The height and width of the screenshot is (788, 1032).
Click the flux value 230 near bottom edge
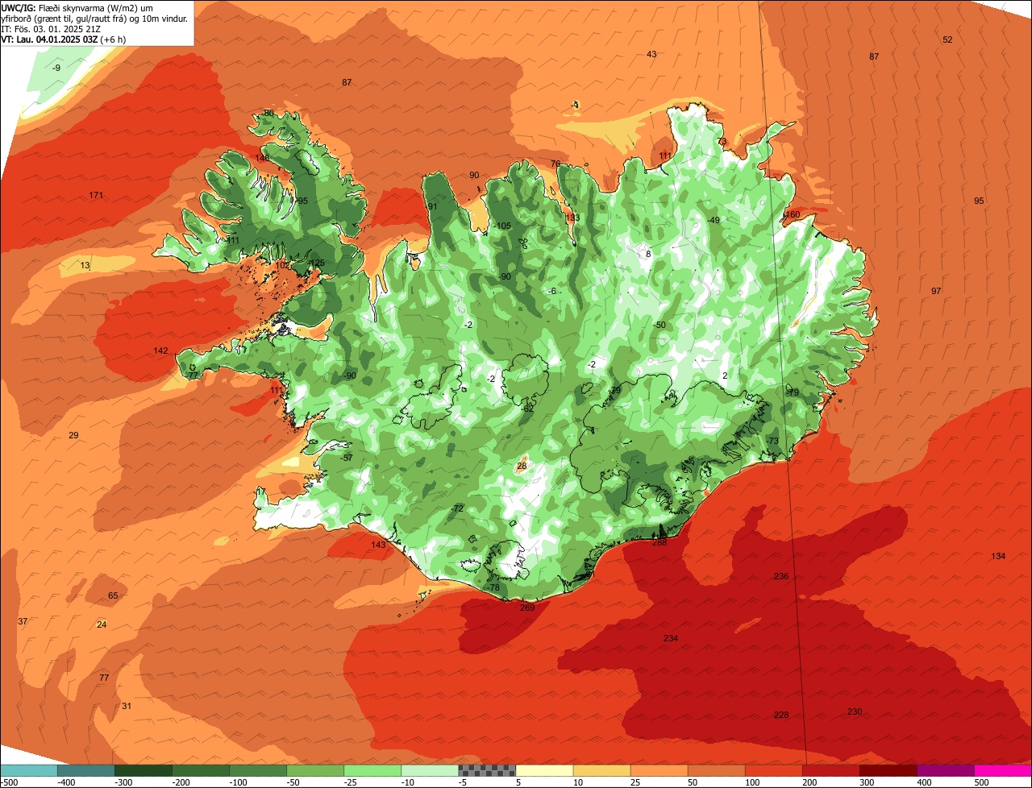855,711
